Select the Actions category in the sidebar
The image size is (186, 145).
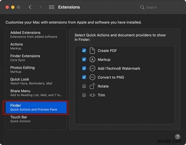point(36,46)
